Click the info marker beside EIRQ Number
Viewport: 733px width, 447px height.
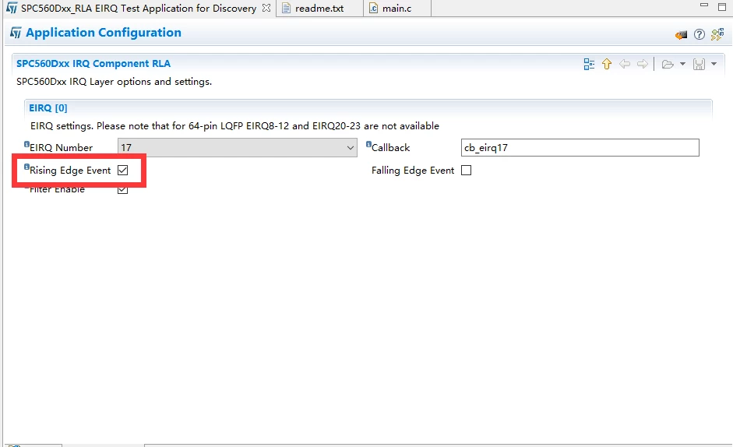click(26, 144)
